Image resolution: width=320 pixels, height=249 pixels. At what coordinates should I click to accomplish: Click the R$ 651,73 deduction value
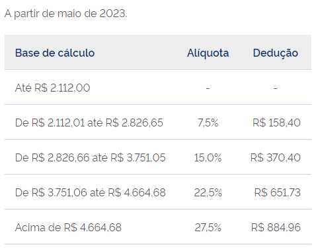[278, 192]
